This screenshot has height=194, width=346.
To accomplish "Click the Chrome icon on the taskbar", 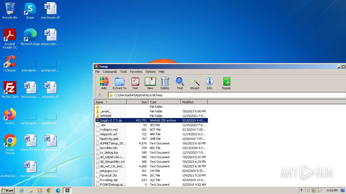I will tap(49, 190).
